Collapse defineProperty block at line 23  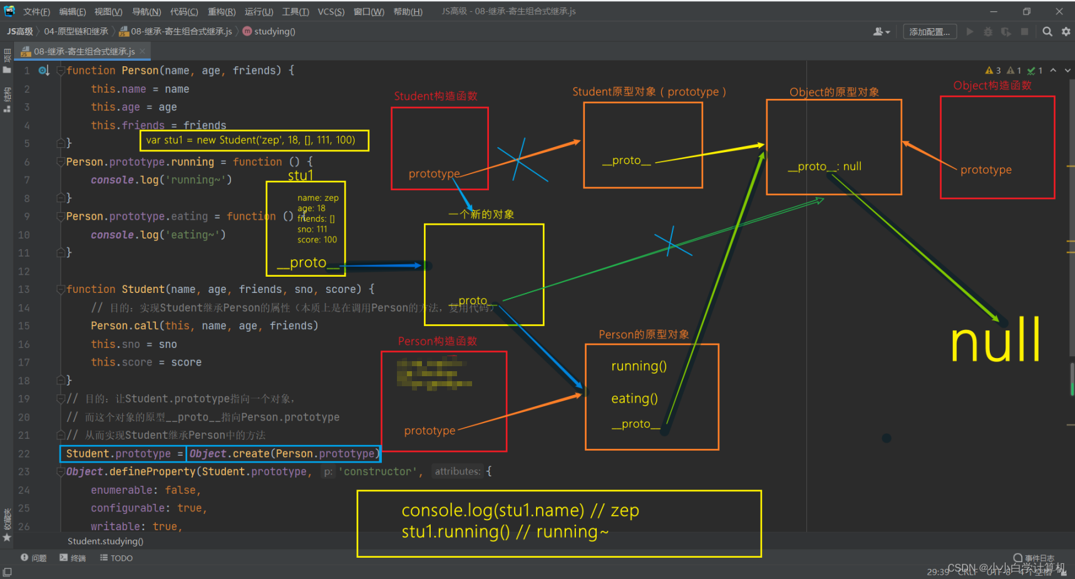[61, 472]
